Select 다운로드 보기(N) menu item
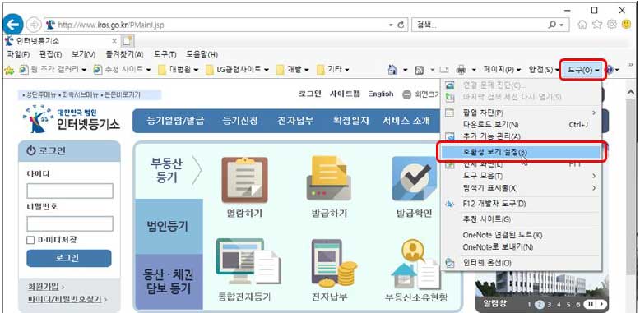640x313 pixels. 522,124
